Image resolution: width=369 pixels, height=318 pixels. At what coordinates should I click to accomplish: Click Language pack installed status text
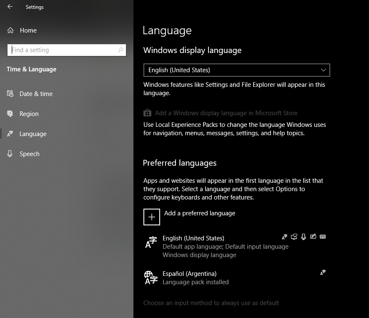coord(196,282)
